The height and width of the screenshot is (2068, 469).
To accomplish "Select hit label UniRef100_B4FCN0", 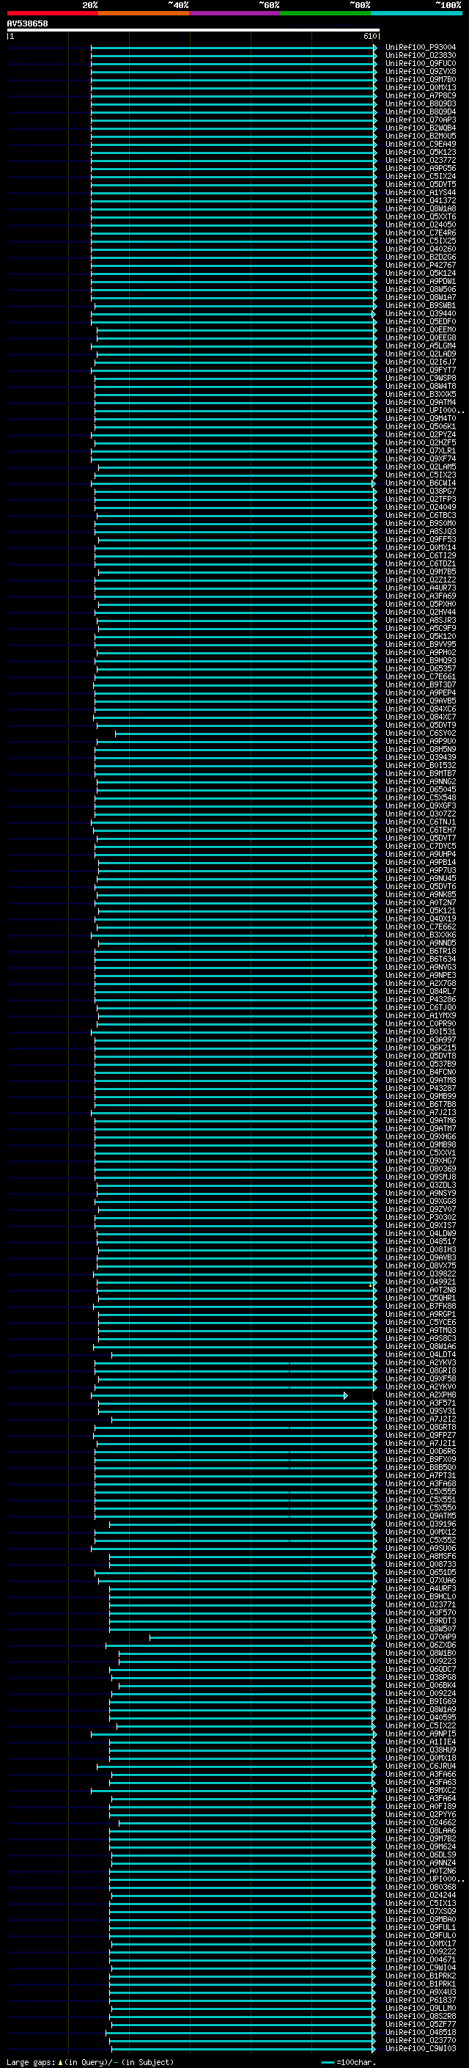I will click(x=420, y=1072).
